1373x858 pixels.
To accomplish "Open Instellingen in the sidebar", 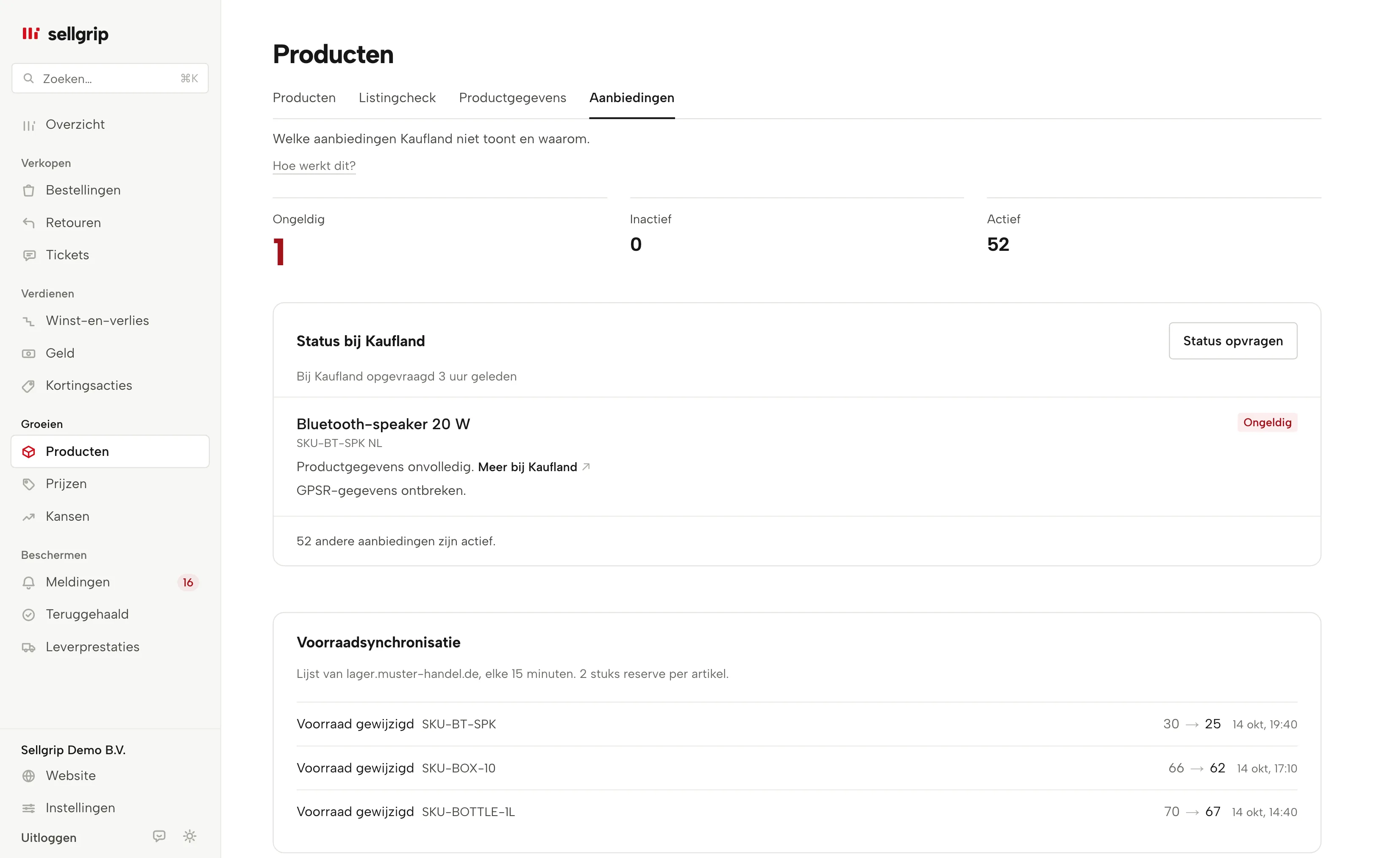I will click(110, 808).
